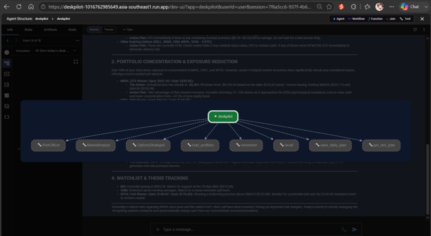Click the 'Event 18 of 18' label
The height and width of the screenshot is (236, 431).
click(x=32, y=40)
